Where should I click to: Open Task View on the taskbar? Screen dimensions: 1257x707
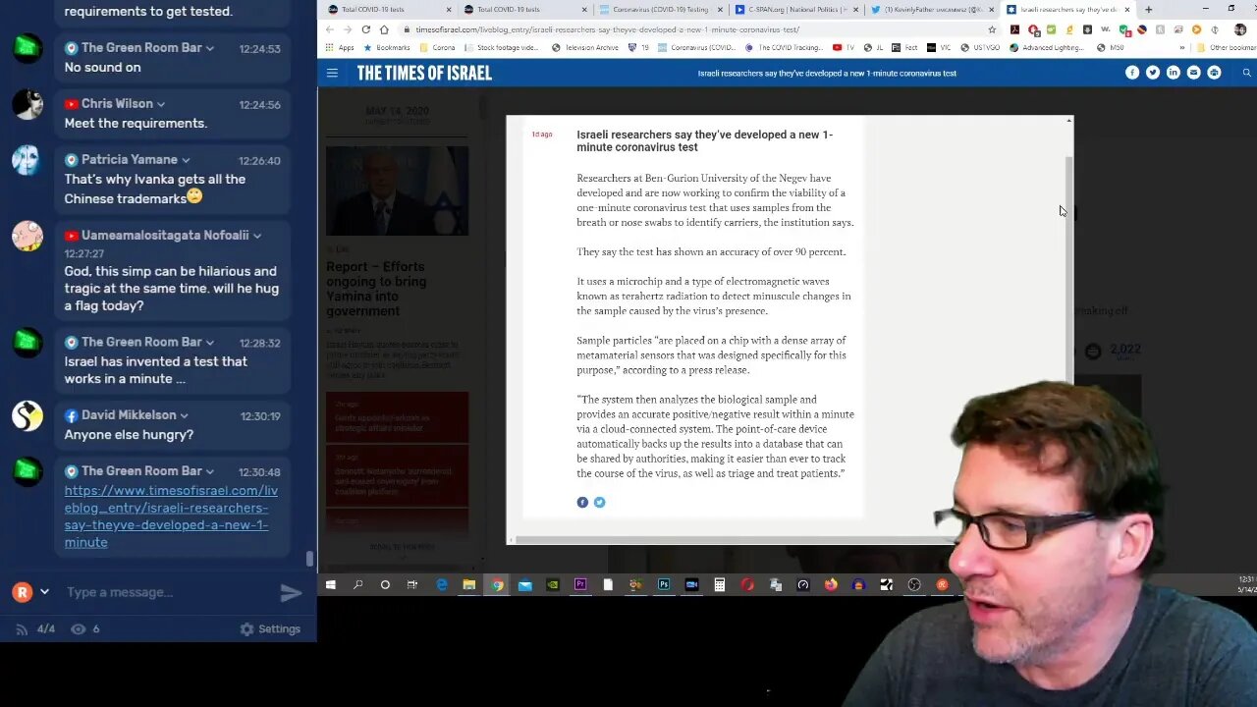point(412,584)
